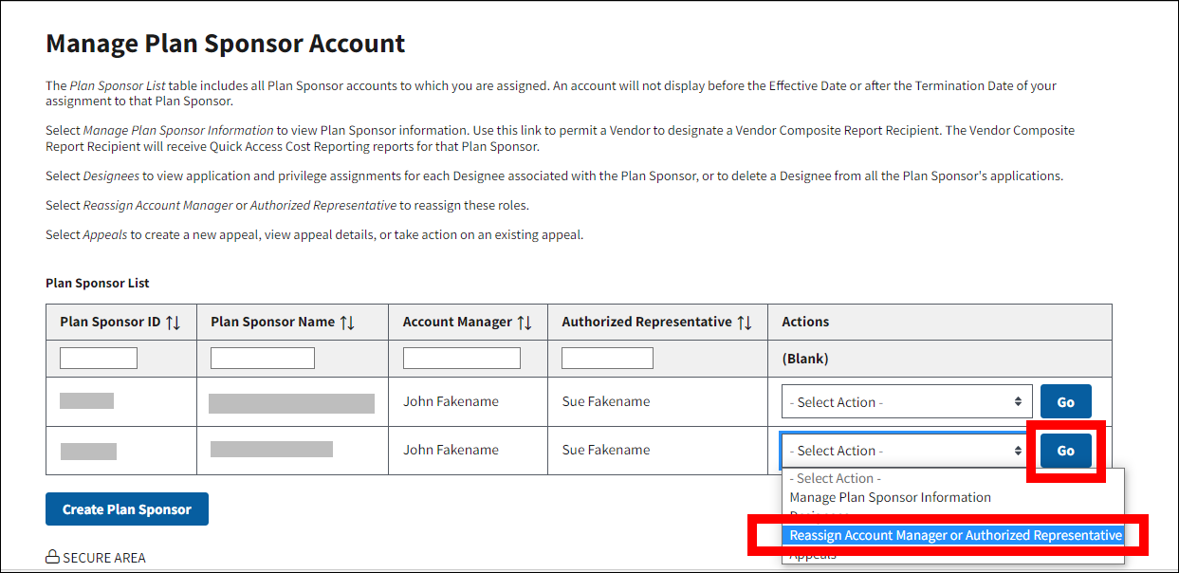Focus the Plan Sponsor ID filter box
The image size is (1179, 573).
click(99, 359)
